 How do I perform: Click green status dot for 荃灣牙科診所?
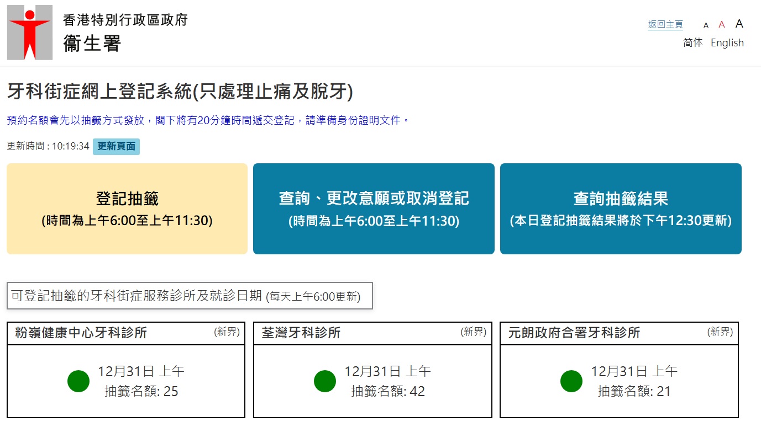(x=325, y=381)
